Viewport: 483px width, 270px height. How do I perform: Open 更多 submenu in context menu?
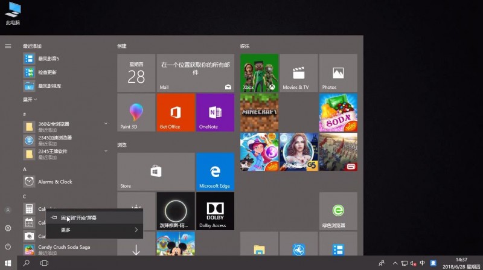[94, 230]
